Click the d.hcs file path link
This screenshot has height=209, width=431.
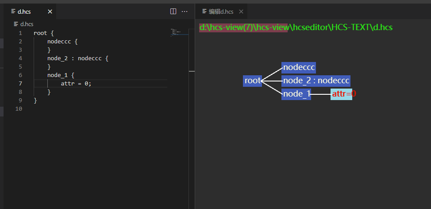296,27
